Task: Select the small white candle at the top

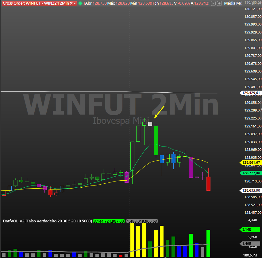Action: click(150, 124)
